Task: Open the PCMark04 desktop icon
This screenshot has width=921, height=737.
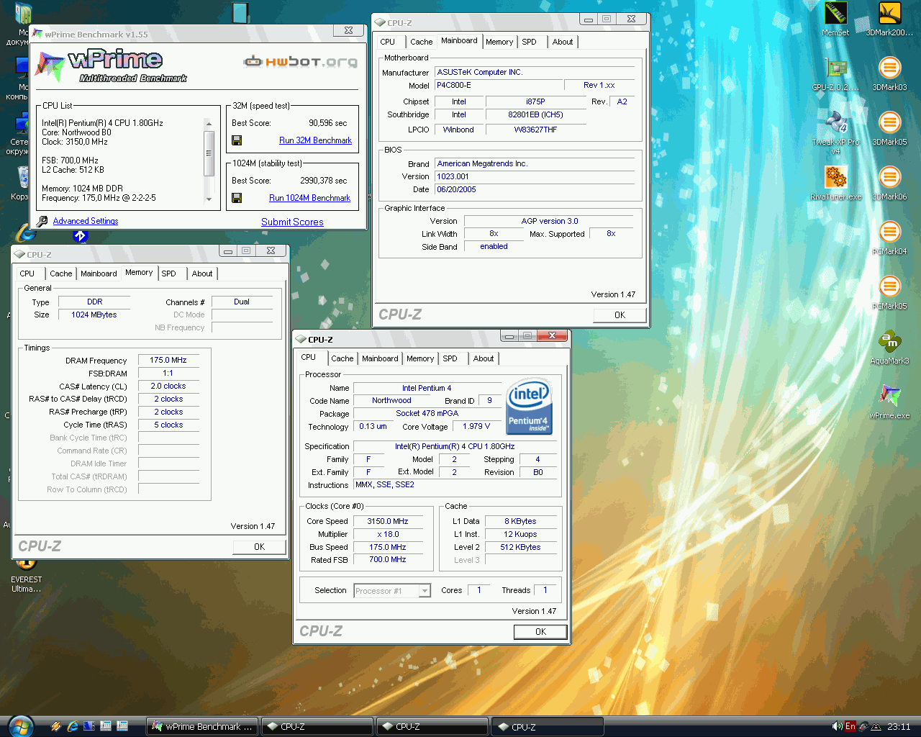Action: coord(890,232)
